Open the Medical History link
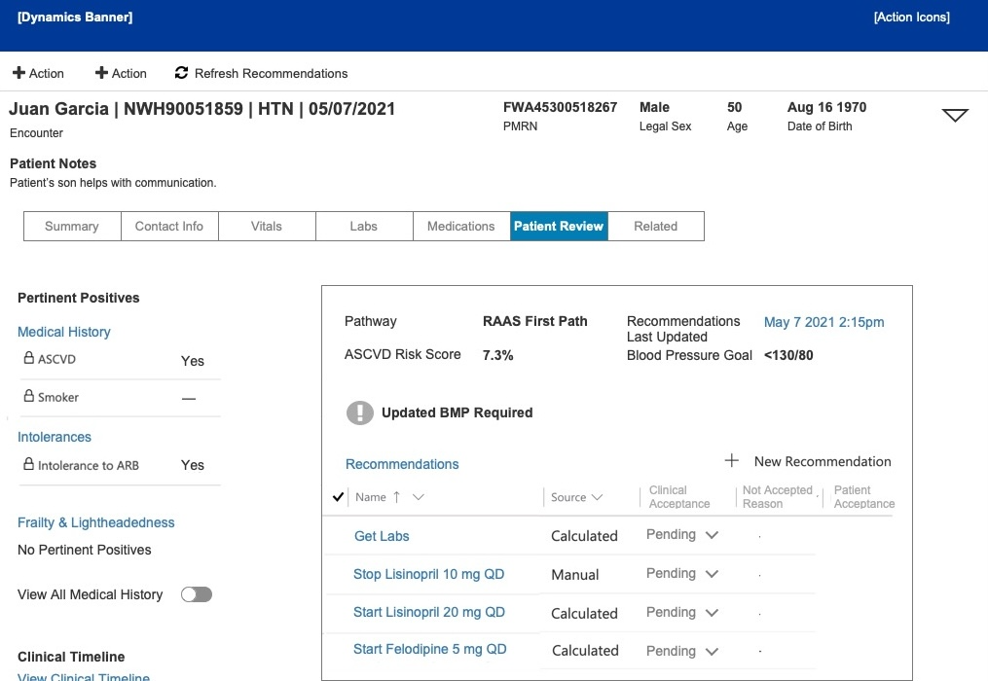Image resolution: width=988 pixels, height=681 pixels. tap(63, 332)
